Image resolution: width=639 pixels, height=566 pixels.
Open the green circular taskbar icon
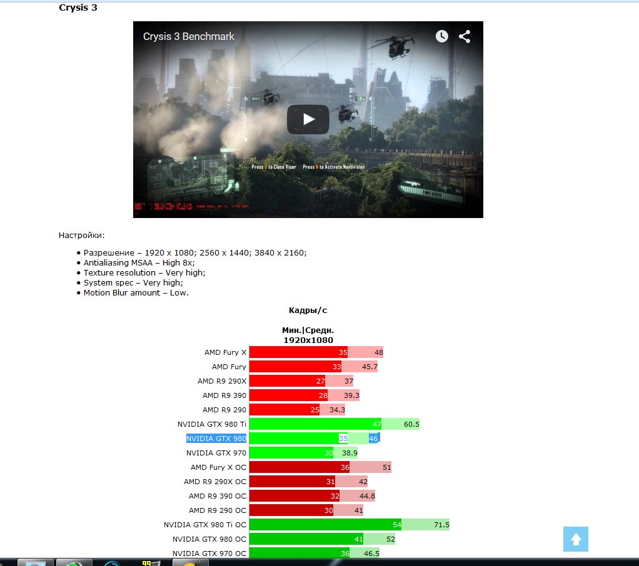point(74,563)
